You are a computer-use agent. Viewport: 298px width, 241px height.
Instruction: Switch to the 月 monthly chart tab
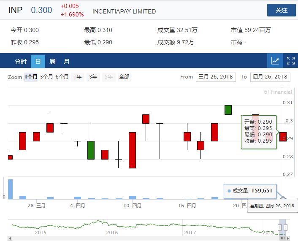(66, 61)
